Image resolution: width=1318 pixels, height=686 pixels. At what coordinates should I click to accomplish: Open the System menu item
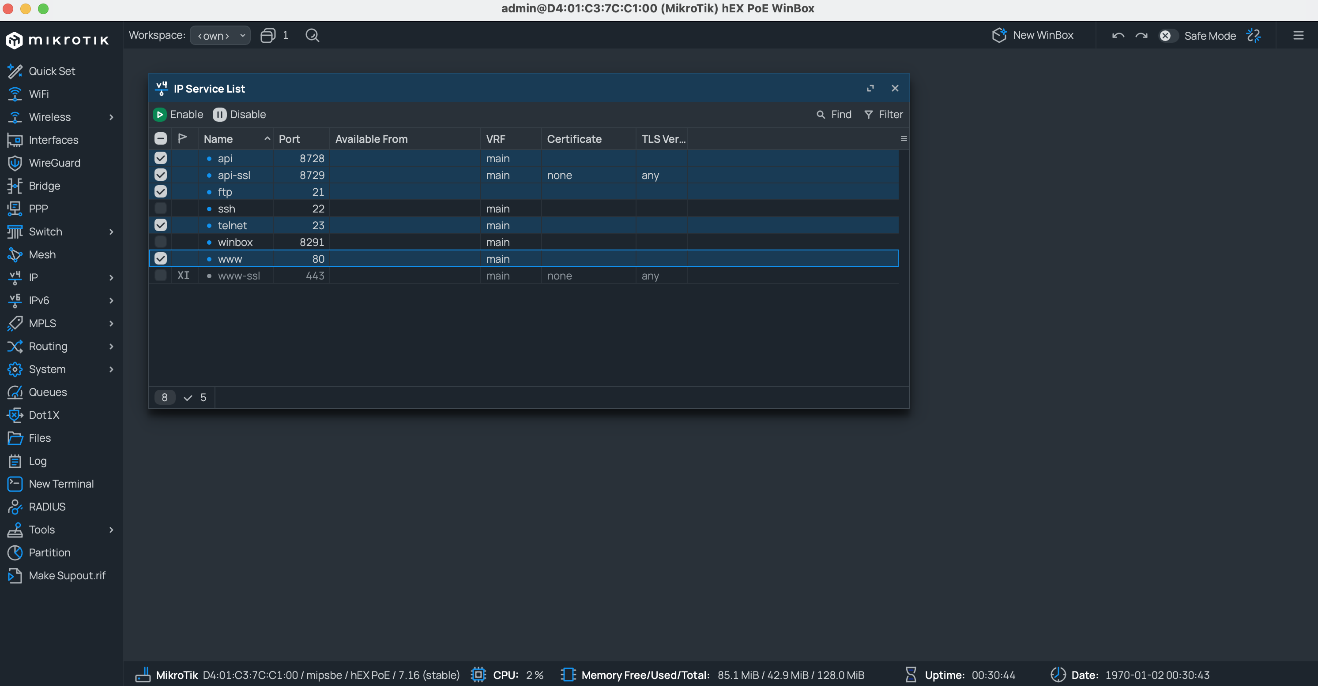61,369
